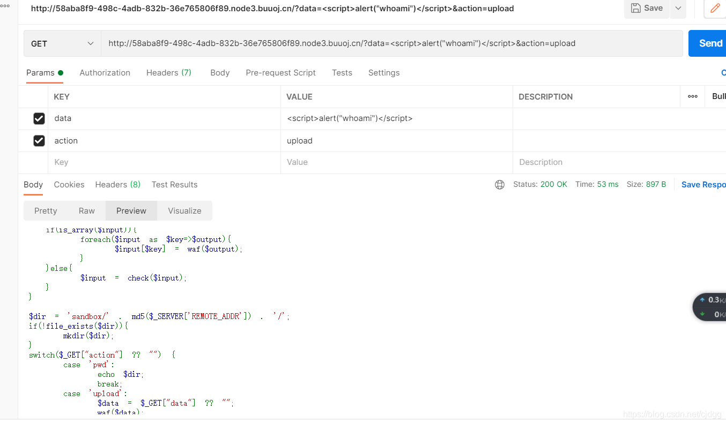This screenshot has height=424, width=726.
Task: Open the params table three-dots options
Action: click(693, 96)
